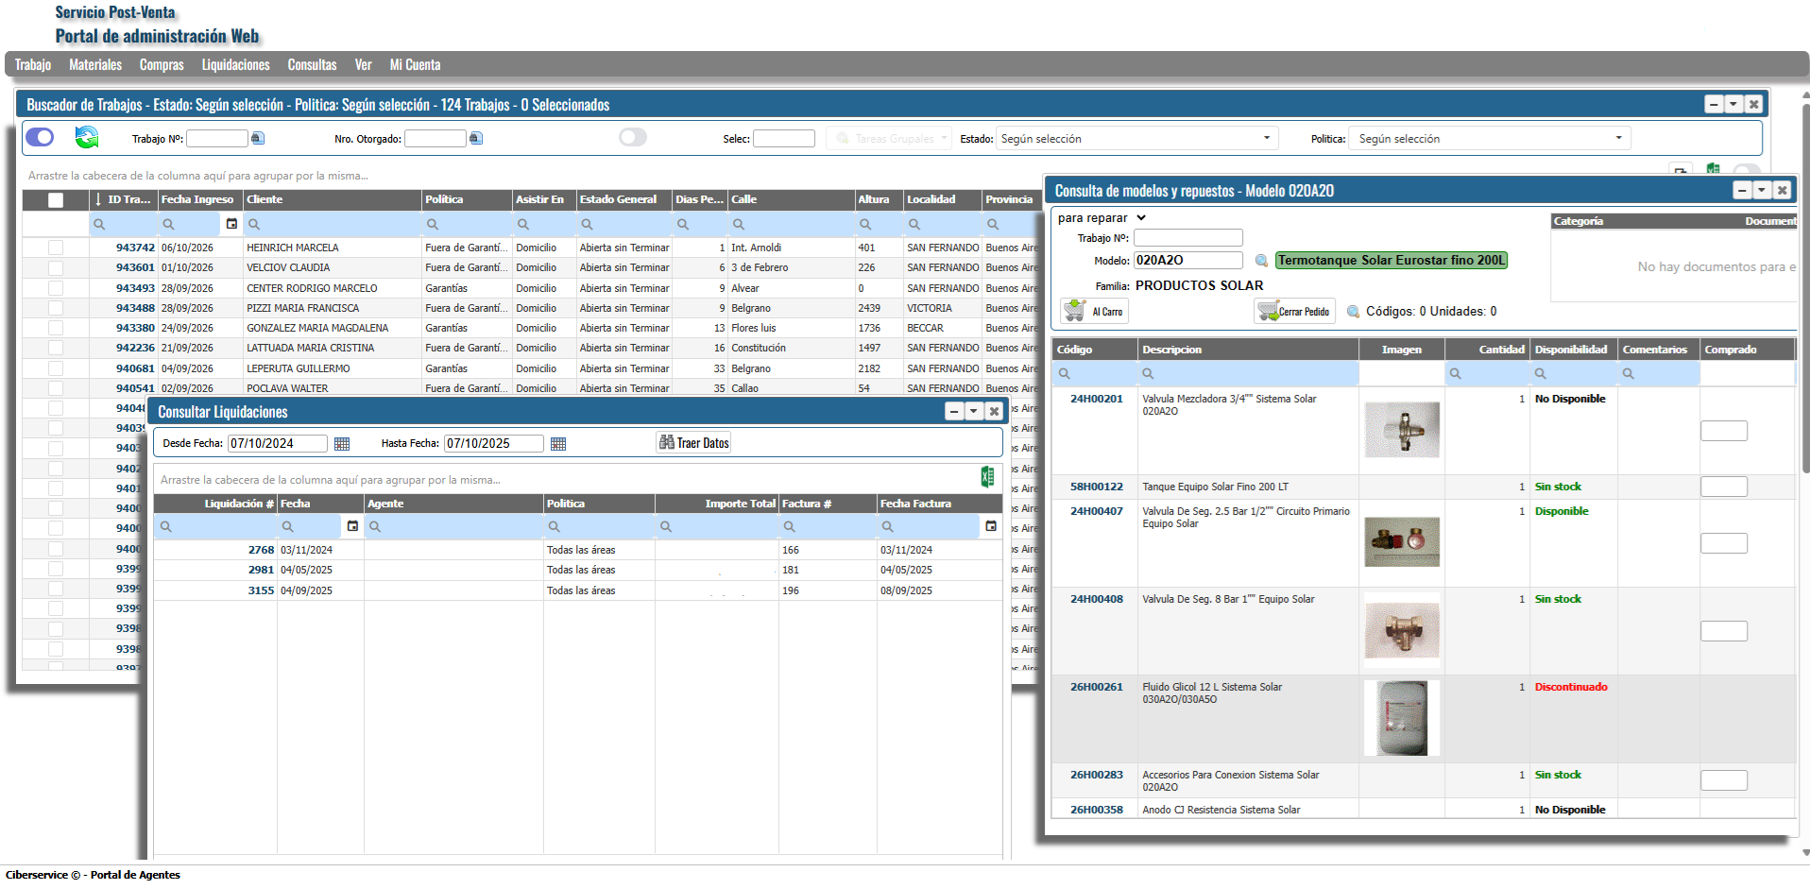
Task: Export liquidaciones grid with the Excel icon
Action: tap(987, 477)
